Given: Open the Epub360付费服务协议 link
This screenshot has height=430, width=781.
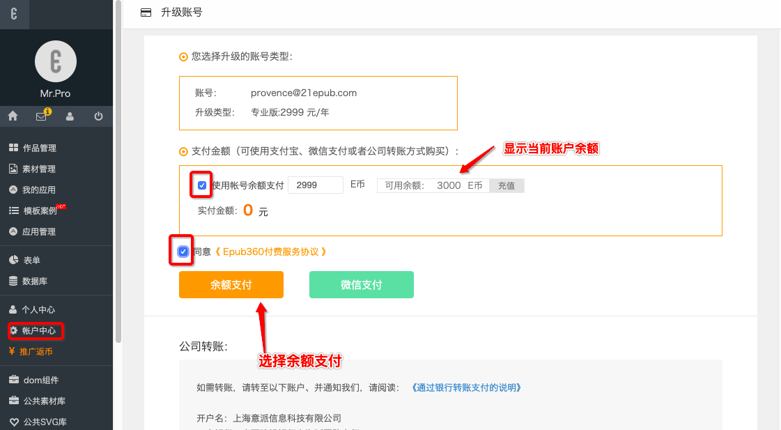Looking at the screenshot, I should coord(270,252).
